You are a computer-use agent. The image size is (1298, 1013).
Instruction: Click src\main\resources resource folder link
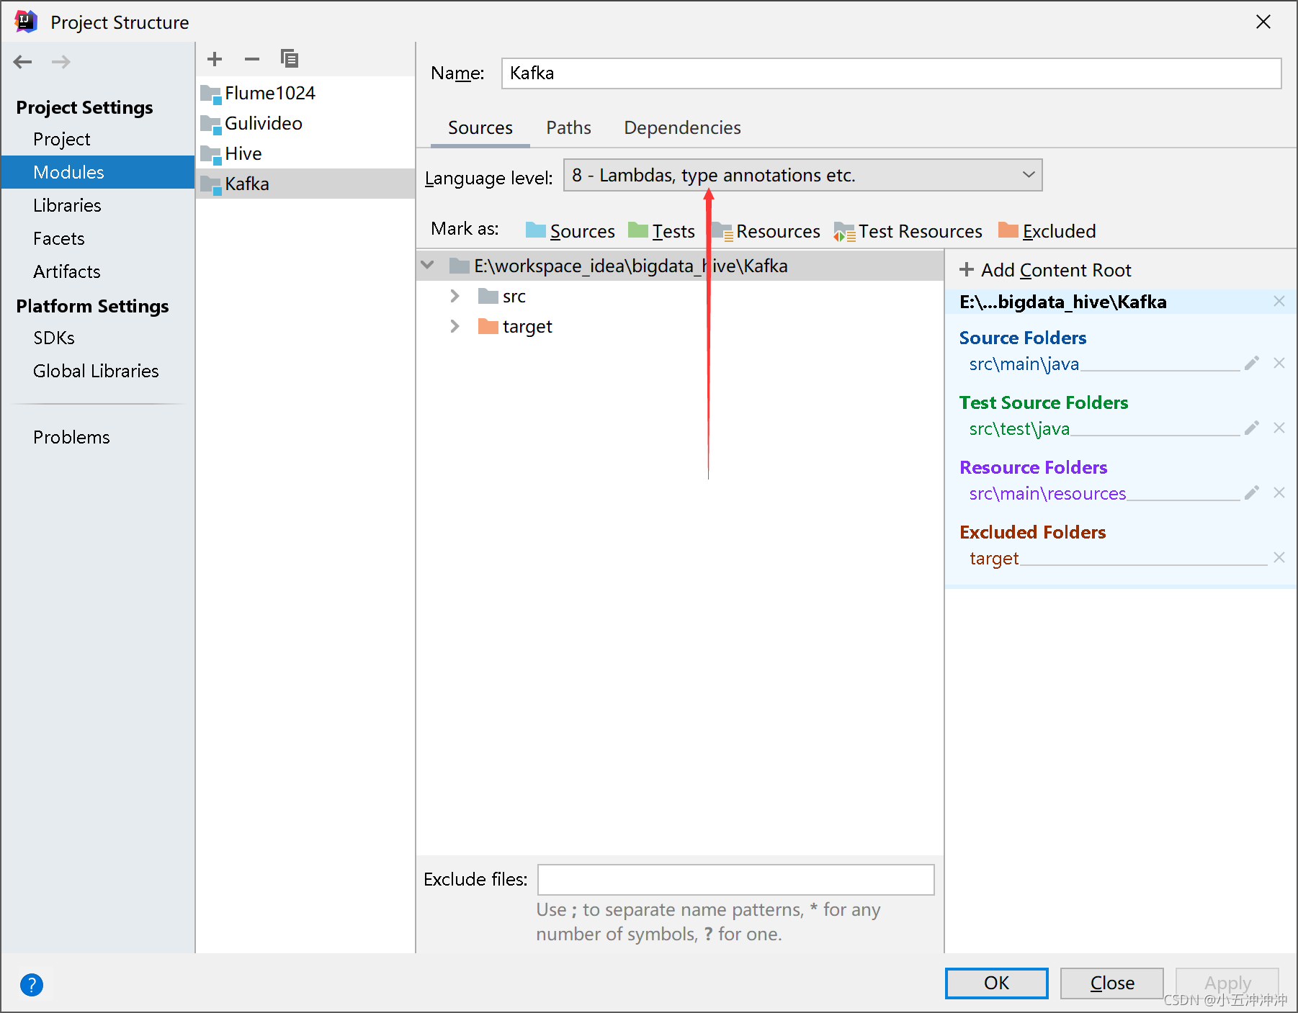click(1047, 493)
